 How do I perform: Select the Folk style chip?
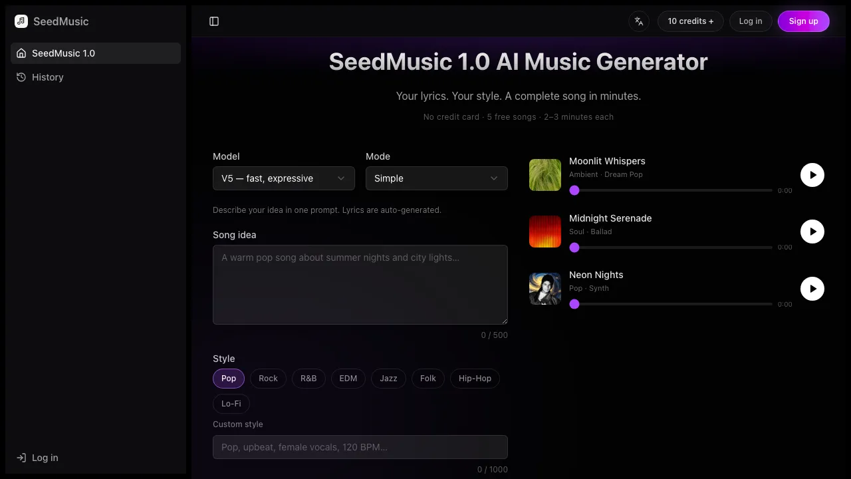pos(428,379)
